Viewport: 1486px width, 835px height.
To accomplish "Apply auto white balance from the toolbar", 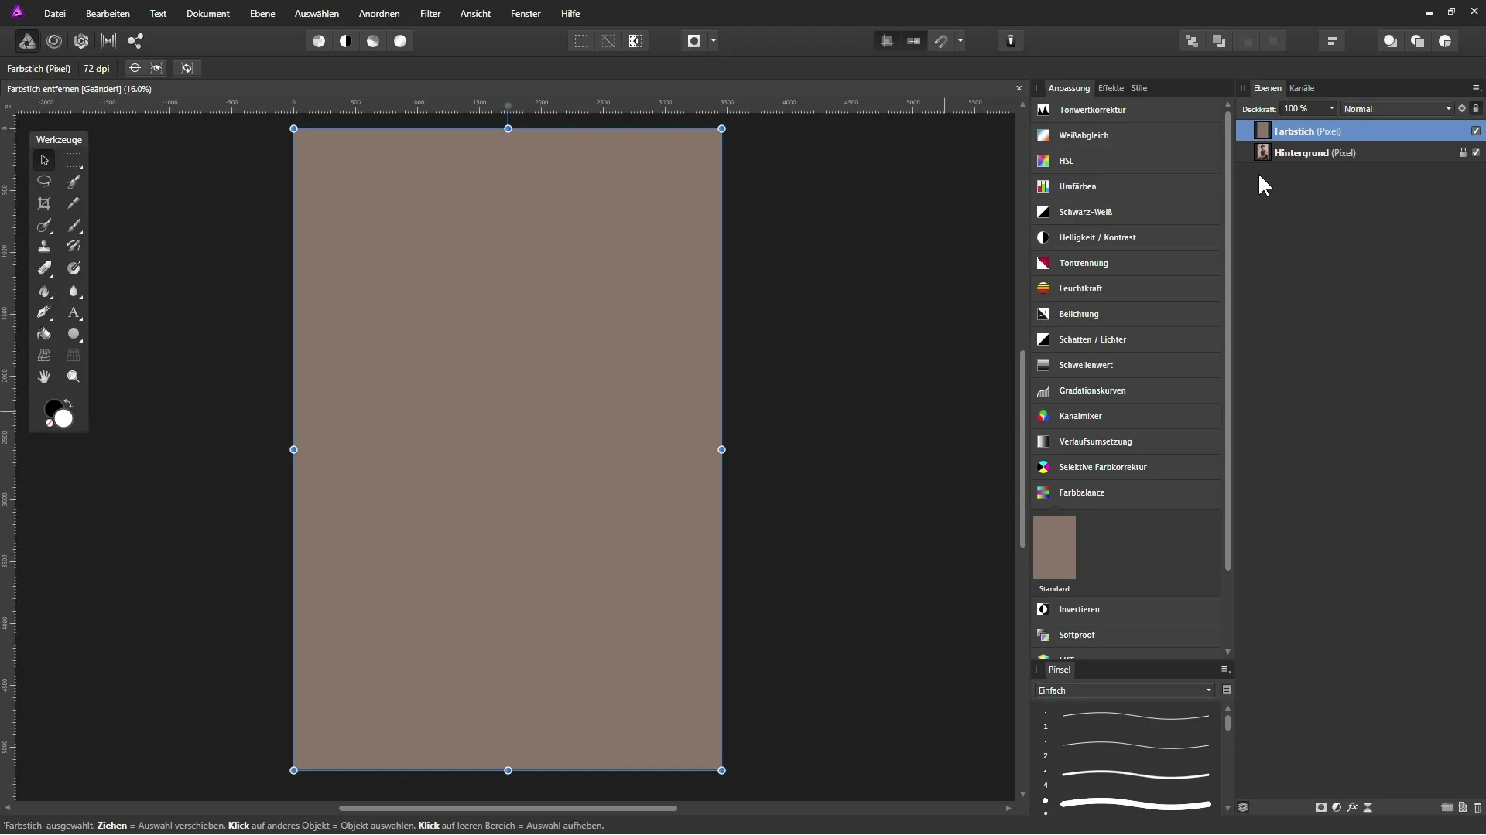I will point(400,41).
